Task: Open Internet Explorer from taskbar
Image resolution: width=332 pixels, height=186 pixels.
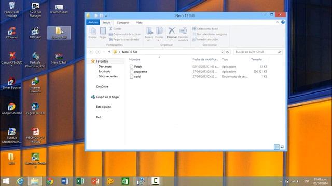Action: pyautogui.click(x=20, y=181)
